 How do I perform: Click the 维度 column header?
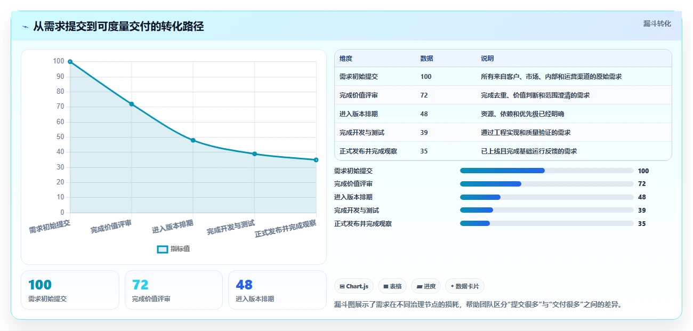(x=346, y=59)
